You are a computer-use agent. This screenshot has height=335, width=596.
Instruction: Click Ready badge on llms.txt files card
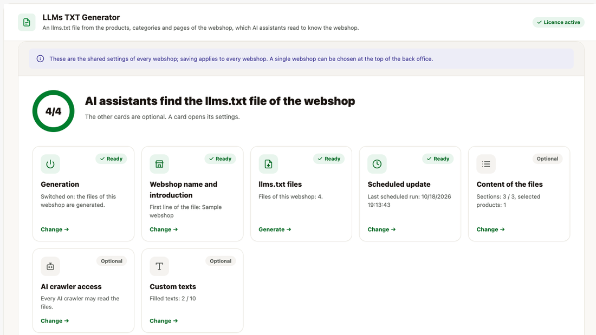[x=329, y=159]
